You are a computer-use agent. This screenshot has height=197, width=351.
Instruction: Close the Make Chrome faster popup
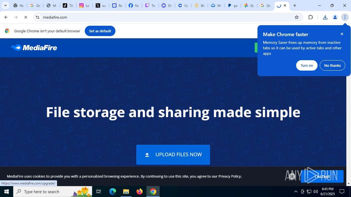coord(342,34)
